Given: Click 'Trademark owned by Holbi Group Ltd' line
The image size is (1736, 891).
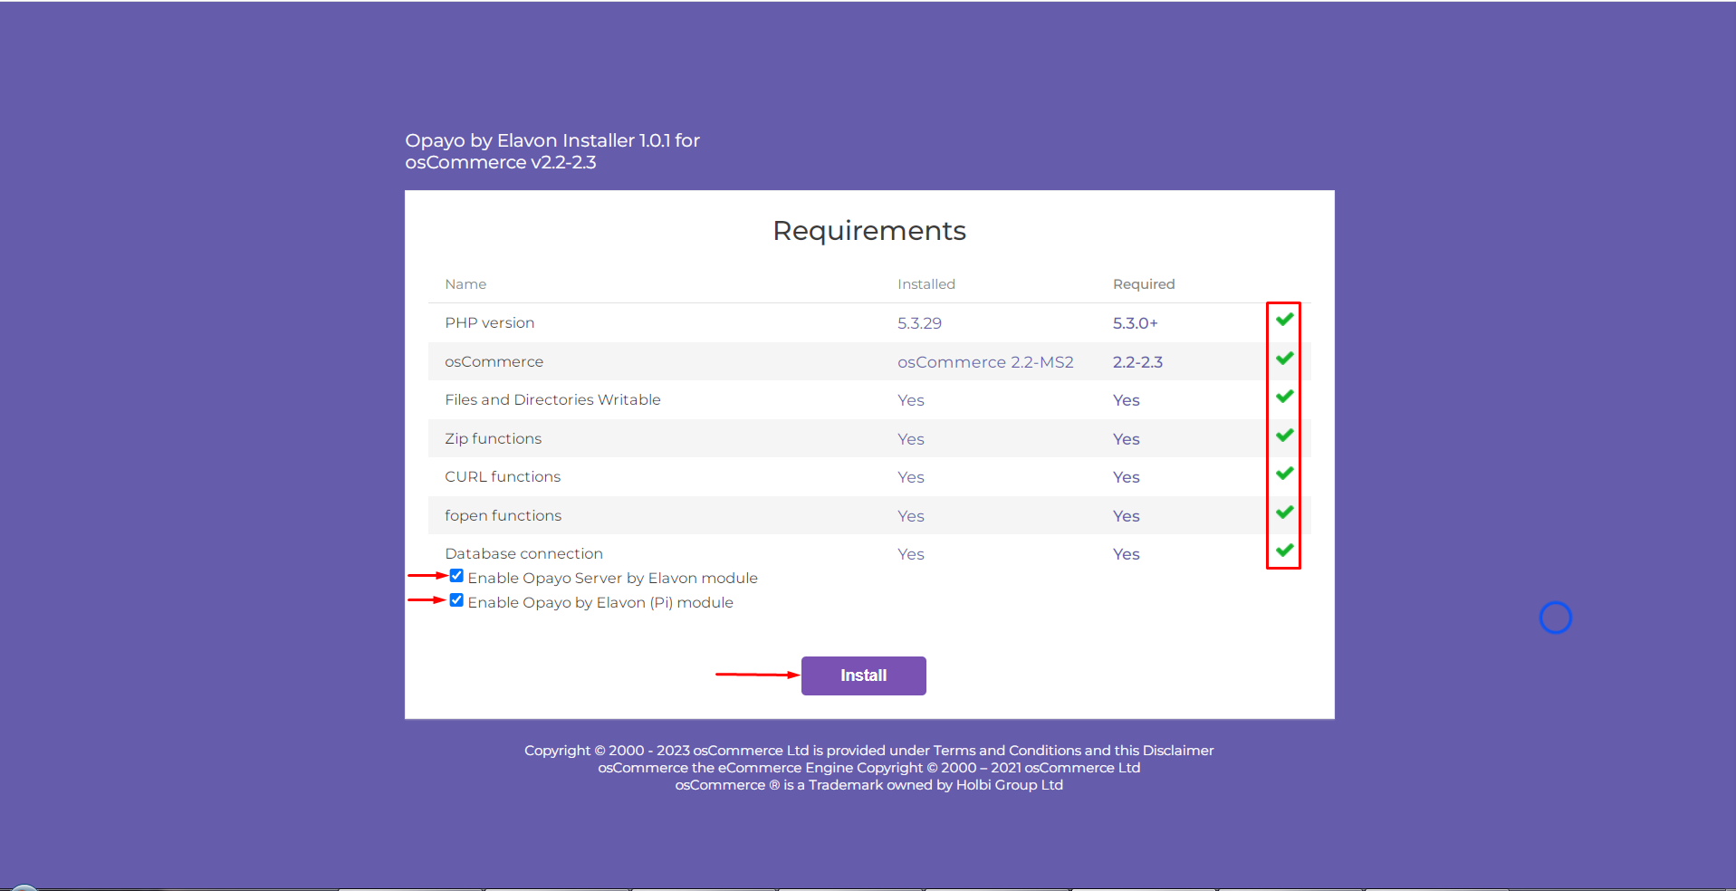Looking at the screenshot, I should tap(869, 785).
